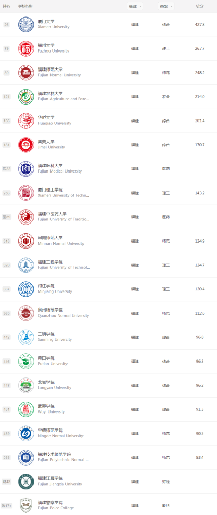Click the Fujian Normal University emblem

tap(26, 73)
